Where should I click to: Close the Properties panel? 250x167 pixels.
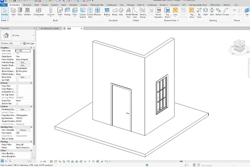[34, 28]
